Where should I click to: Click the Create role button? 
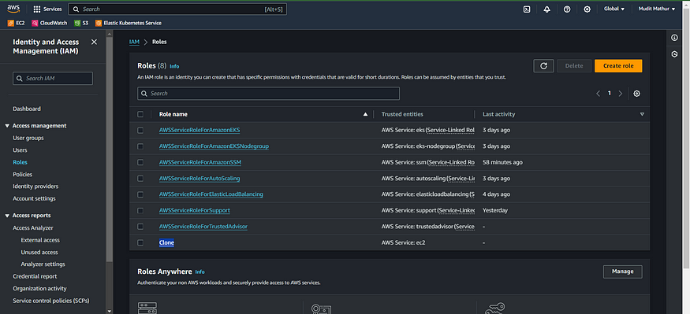[x=618, y=66]
